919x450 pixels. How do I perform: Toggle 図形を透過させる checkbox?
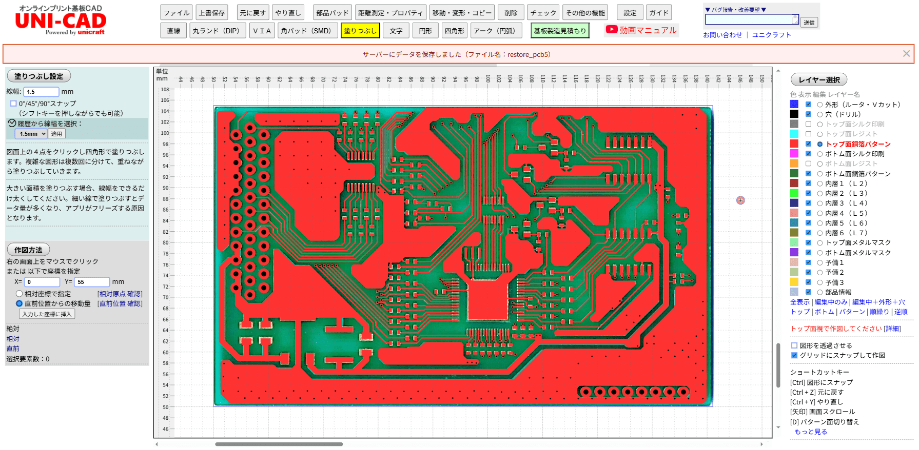coord(794,345)
